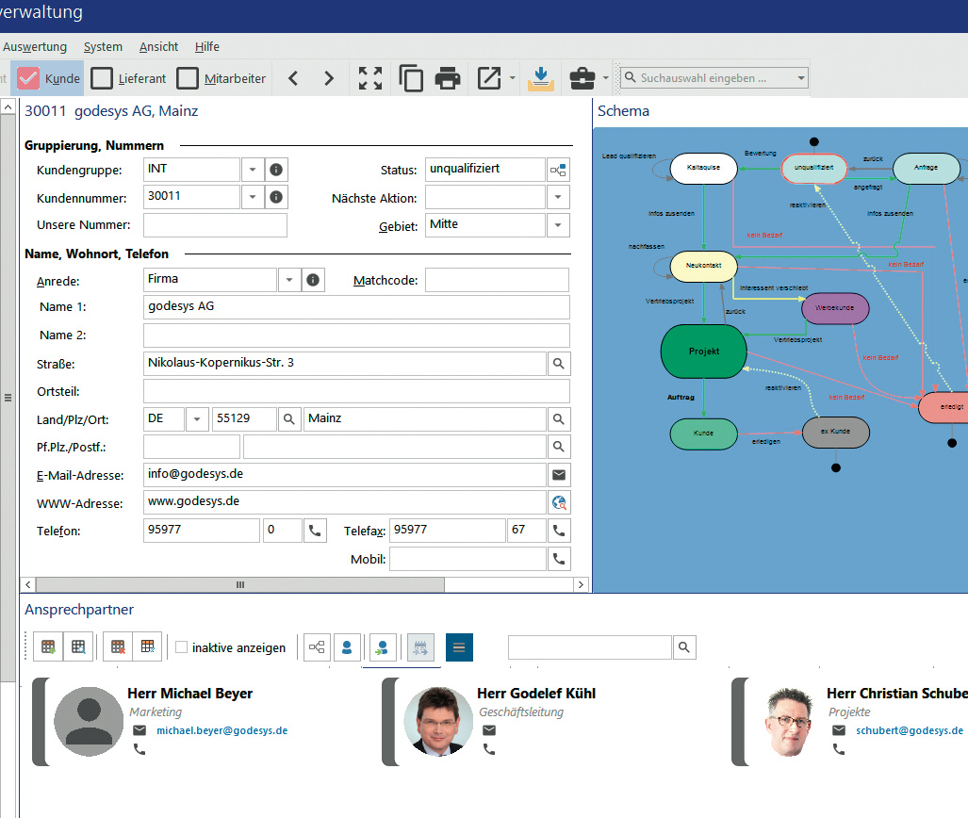Expand the Kundengruppe dropdown

click(x=253, y=170)
